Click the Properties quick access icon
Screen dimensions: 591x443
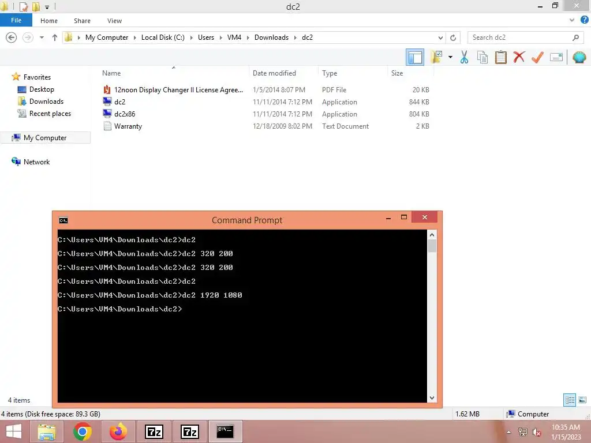24,6
